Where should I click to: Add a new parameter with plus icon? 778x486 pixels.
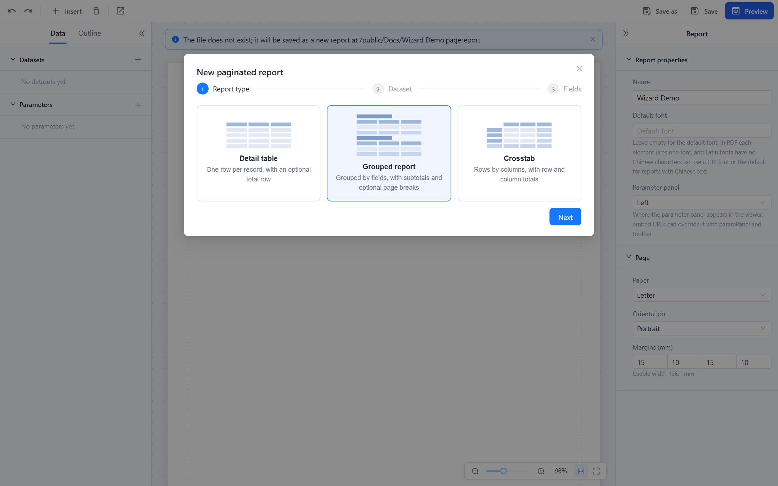pos(138,105)
